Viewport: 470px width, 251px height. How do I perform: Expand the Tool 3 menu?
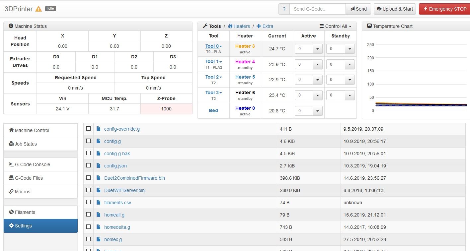(213, 93)
